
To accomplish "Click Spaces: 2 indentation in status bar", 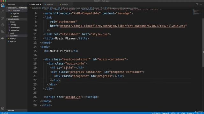I will pos(166,113).
